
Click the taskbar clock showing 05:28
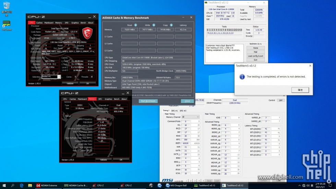[320, 185]
